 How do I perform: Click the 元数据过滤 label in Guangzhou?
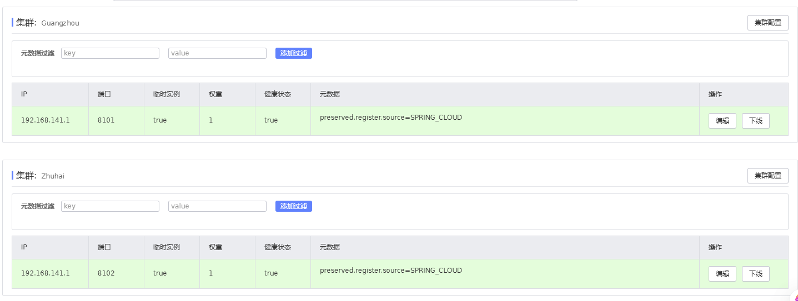(38, 53)
